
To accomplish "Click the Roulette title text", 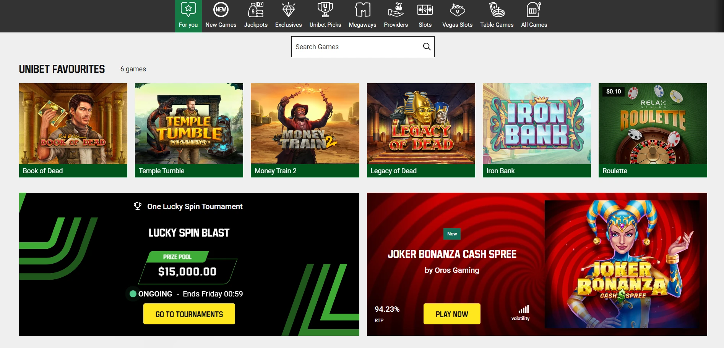I will click(x=615, y=171).
